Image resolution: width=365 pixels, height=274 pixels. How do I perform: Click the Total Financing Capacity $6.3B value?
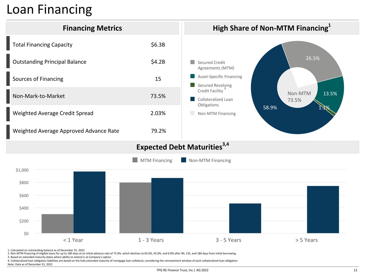(x=158, y=45)
